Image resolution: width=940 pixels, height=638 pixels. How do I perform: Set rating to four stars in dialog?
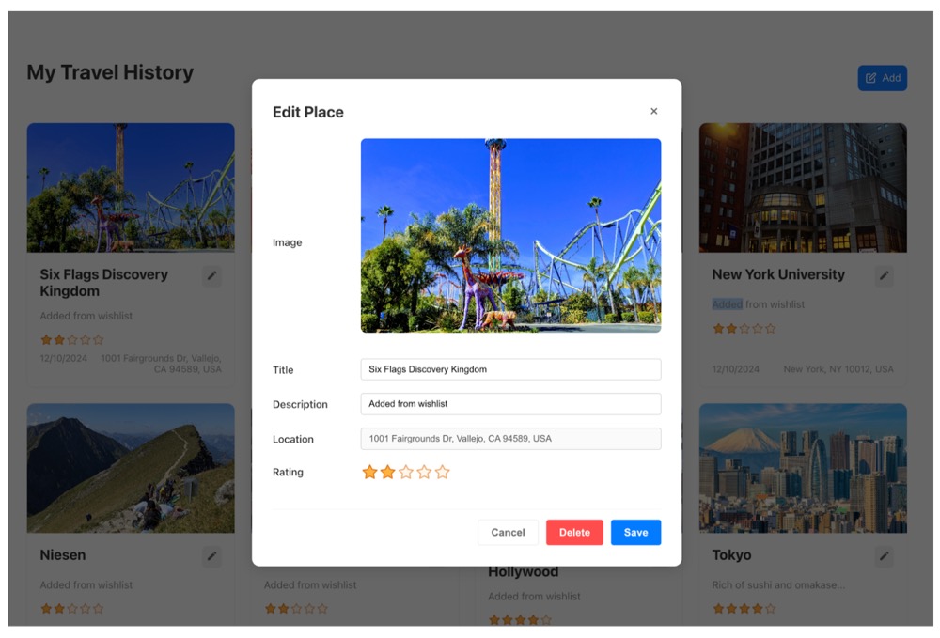coord(425,472)
